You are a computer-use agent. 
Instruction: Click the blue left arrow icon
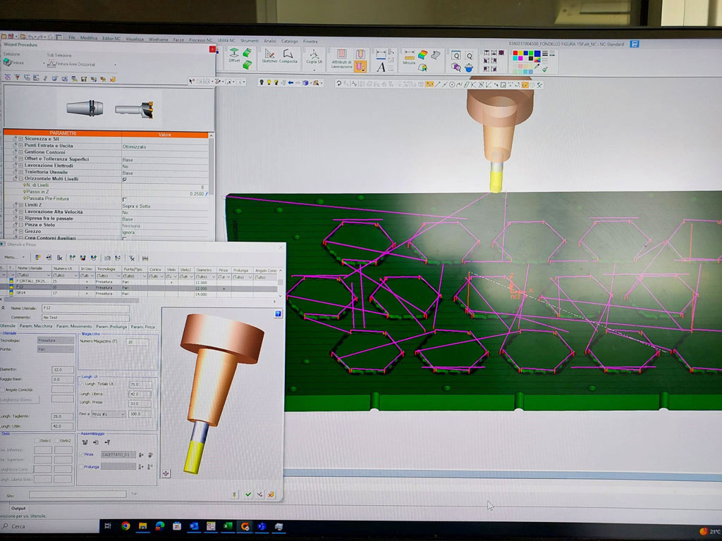click(x=290, y=83)
